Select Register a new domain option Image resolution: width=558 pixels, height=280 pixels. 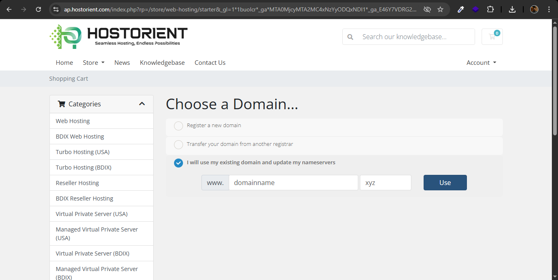click(179, 126)
